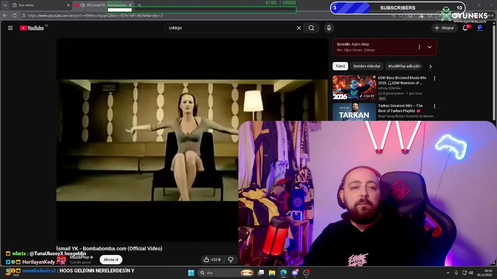Viewport: 497px width, 279px height.
Task: Close the İsmail YK YouTube tab
Action: coord(130,5)
